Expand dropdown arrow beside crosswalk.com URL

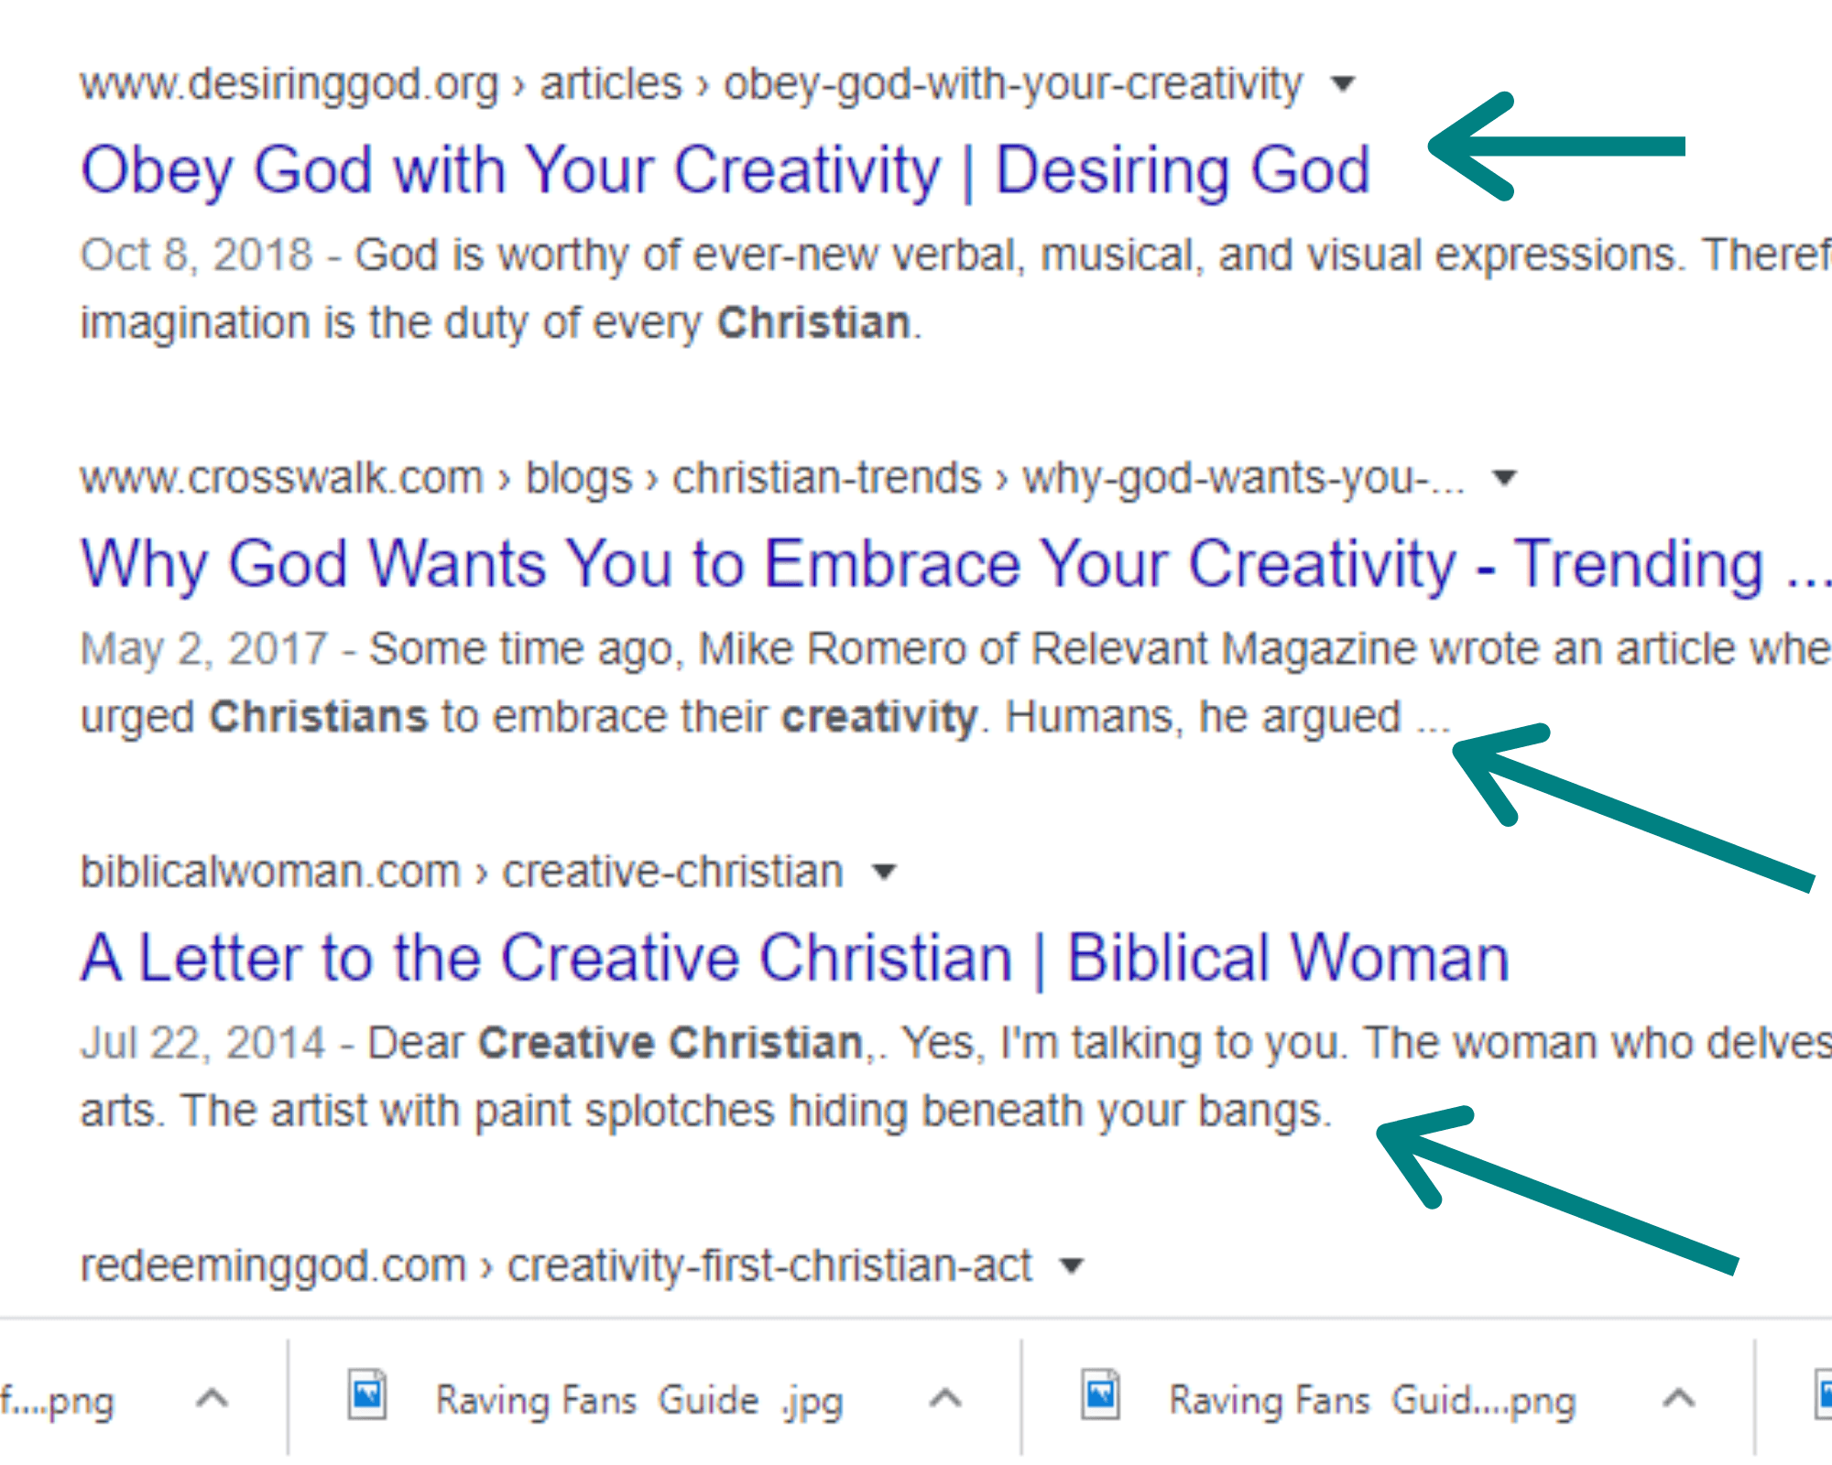click(x=1504, y=478)
